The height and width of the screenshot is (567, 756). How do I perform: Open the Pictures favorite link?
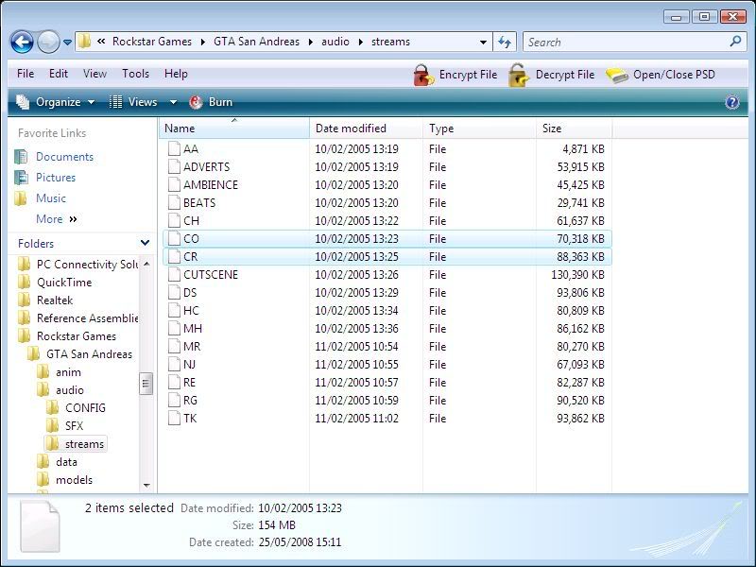pos(56,178)
